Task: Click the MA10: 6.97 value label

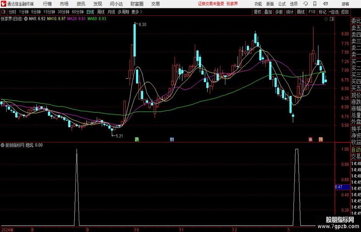Action: coord(56,19)
